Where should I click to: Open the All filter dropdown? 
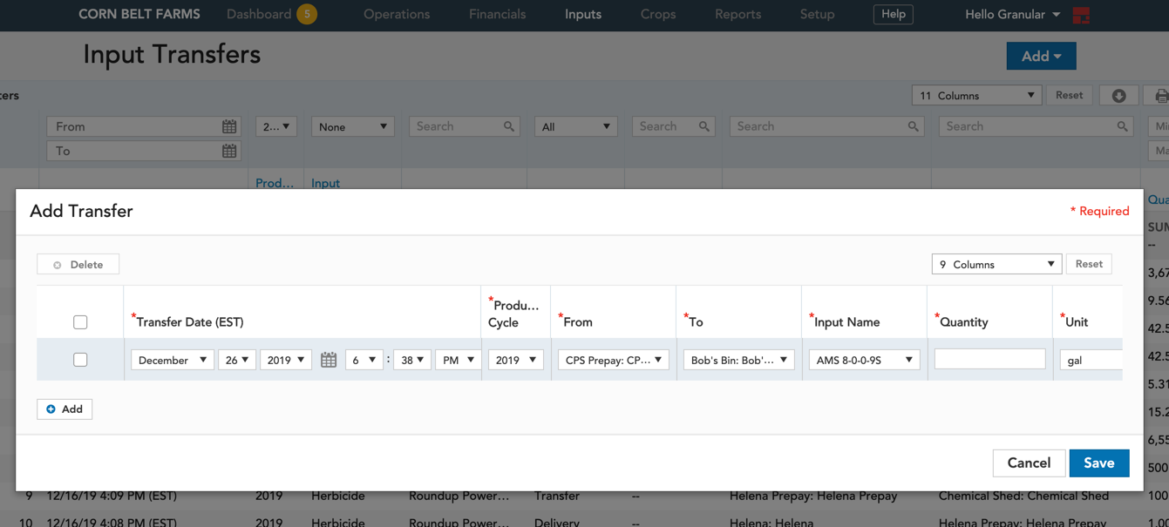pos(576,127)
